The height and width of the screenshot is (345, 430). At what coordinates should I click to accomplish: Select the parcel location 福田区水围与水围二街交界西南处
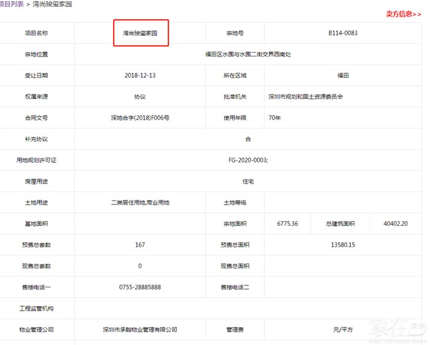248,54
